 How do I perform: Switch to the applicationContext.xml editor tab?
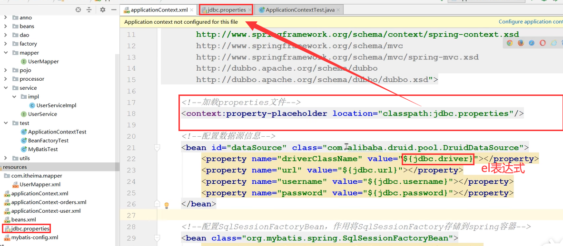[158, 10]
